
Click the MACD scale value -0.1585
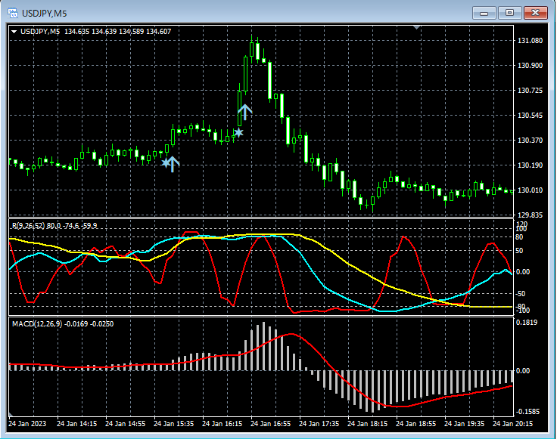(x=528, y=412)
